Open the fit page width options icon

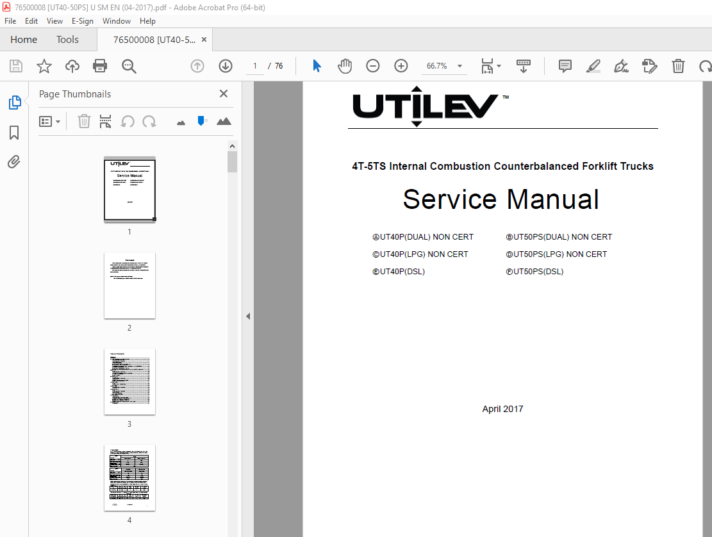pyautogui.click(x=487, y=66)
